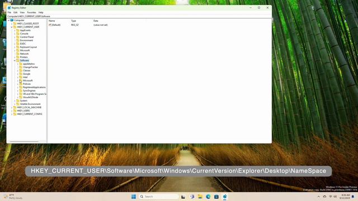Click the AppEvents key folder icon
The height and width of the screenshot is (201, 358).
click(x=18, y=30)
